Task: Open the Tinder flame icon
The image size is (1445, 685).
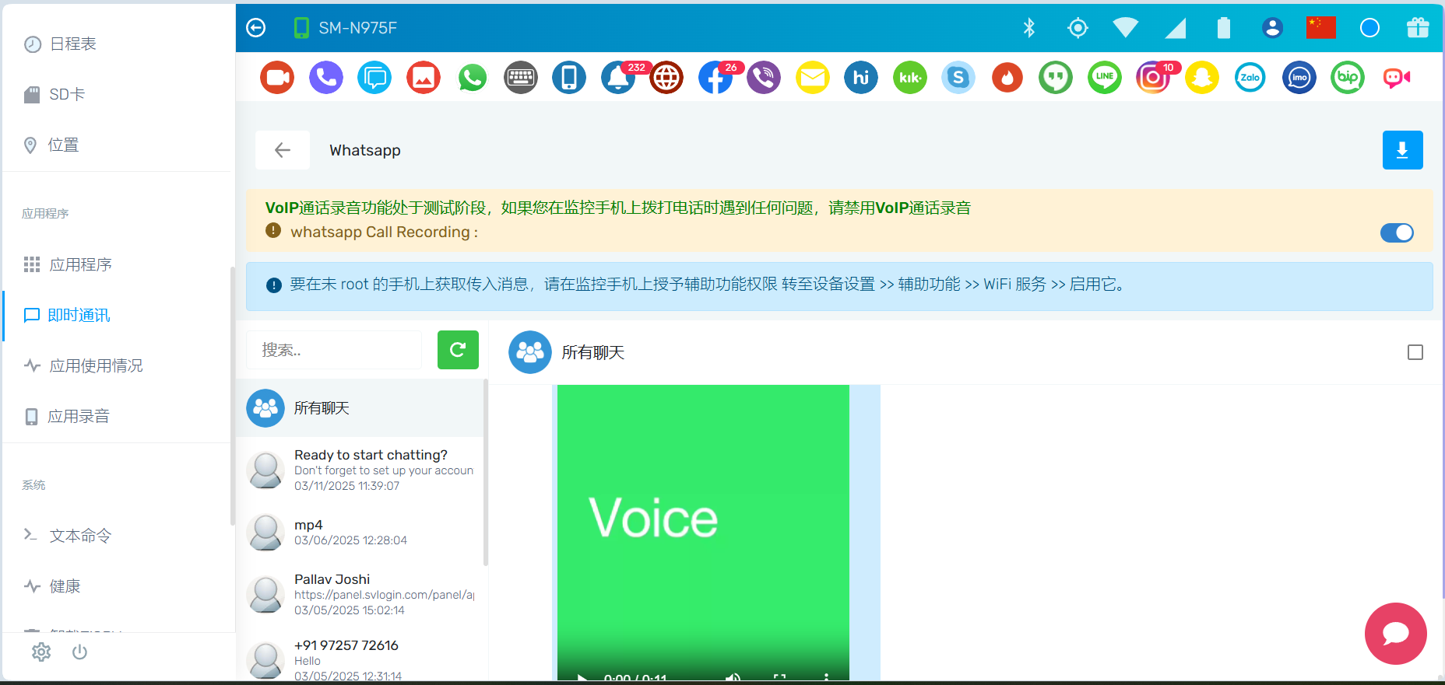Action: (1007, 77)
